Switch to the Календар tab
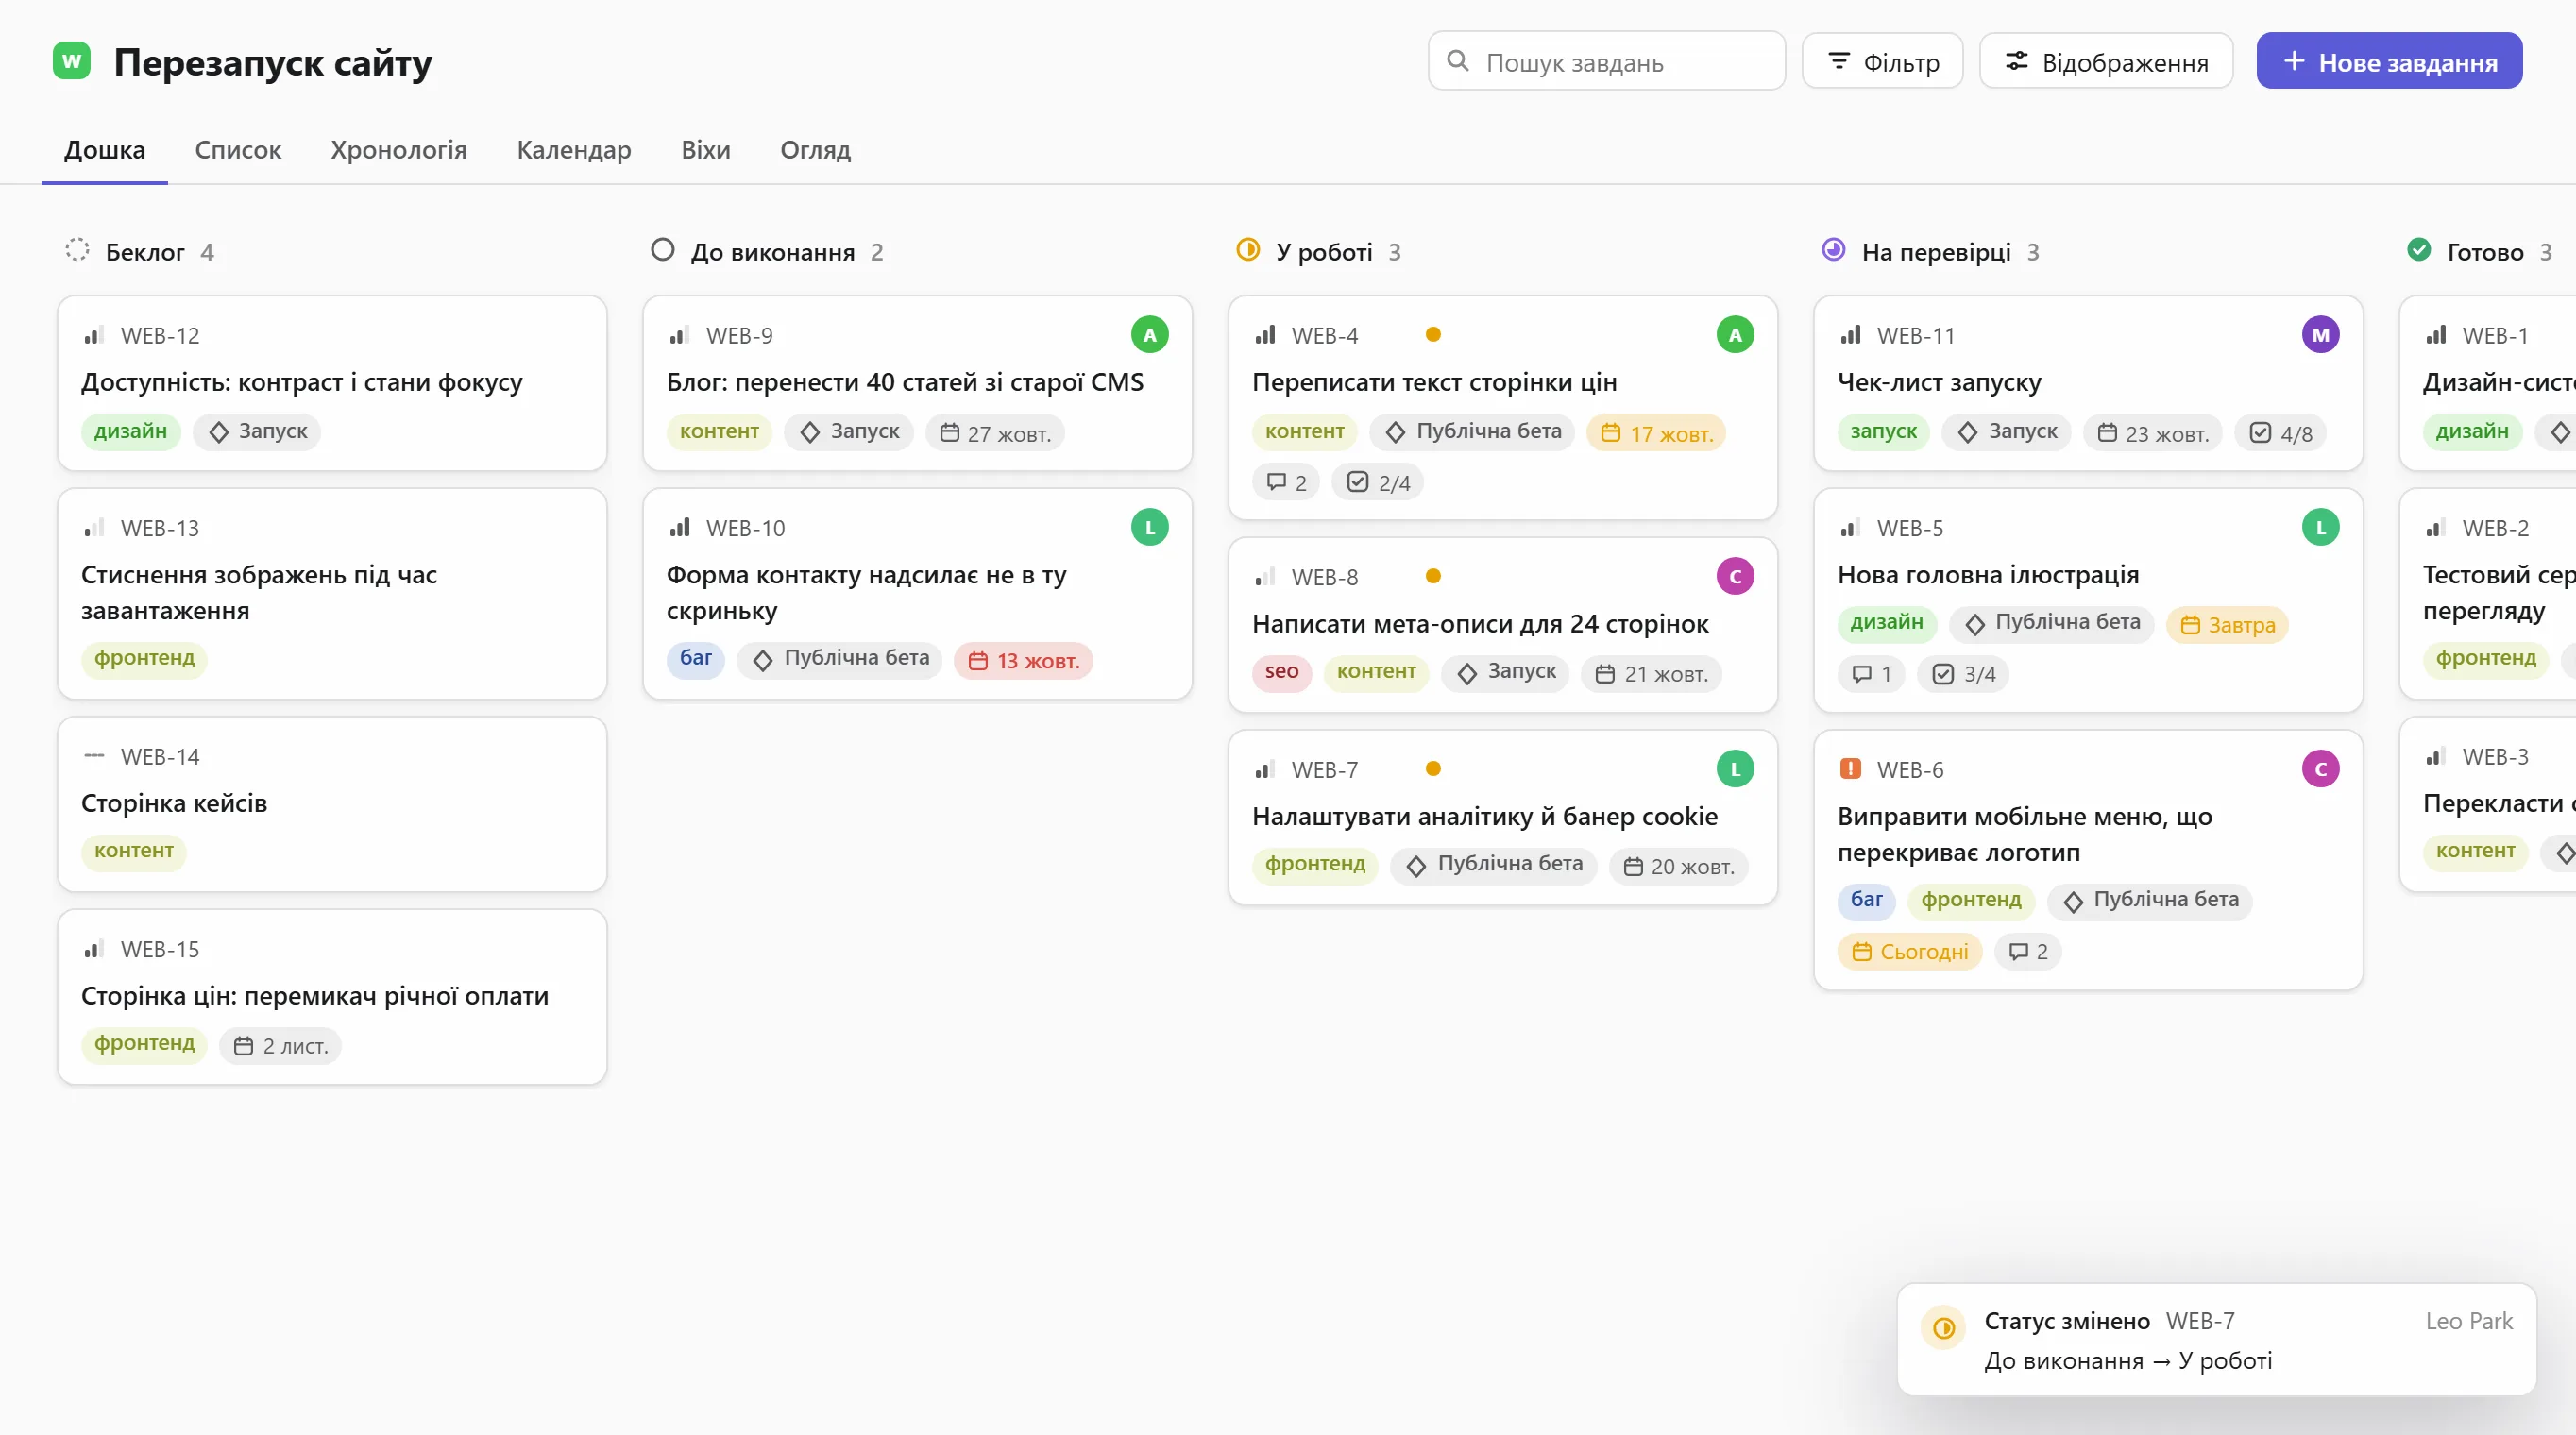This screenshot has height=1435, width=2576. coord(574,150)
